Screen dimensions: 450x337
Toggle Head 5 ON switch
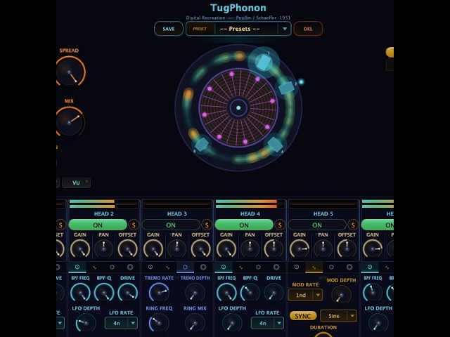[x=317, y=225]
